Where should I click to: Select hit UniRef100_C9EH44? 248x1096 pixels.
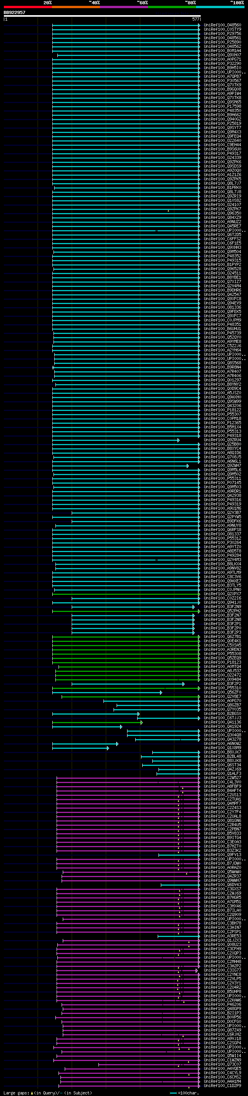click(222, 145)
